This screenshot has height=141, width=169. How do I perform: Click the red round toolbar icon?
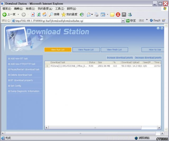pyautogui.click(x=118, y=15)
